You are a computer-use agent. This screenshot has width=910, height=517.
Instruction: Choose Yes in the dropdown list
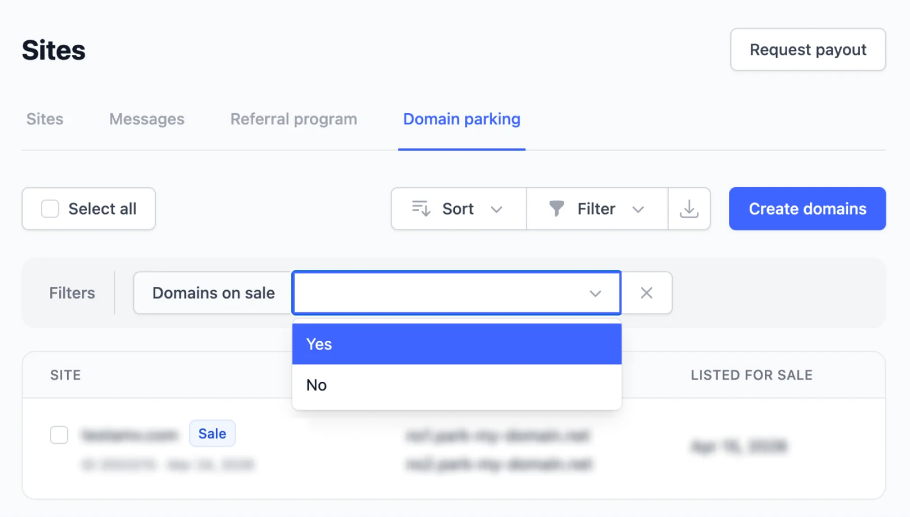click(x=456, y=344)
